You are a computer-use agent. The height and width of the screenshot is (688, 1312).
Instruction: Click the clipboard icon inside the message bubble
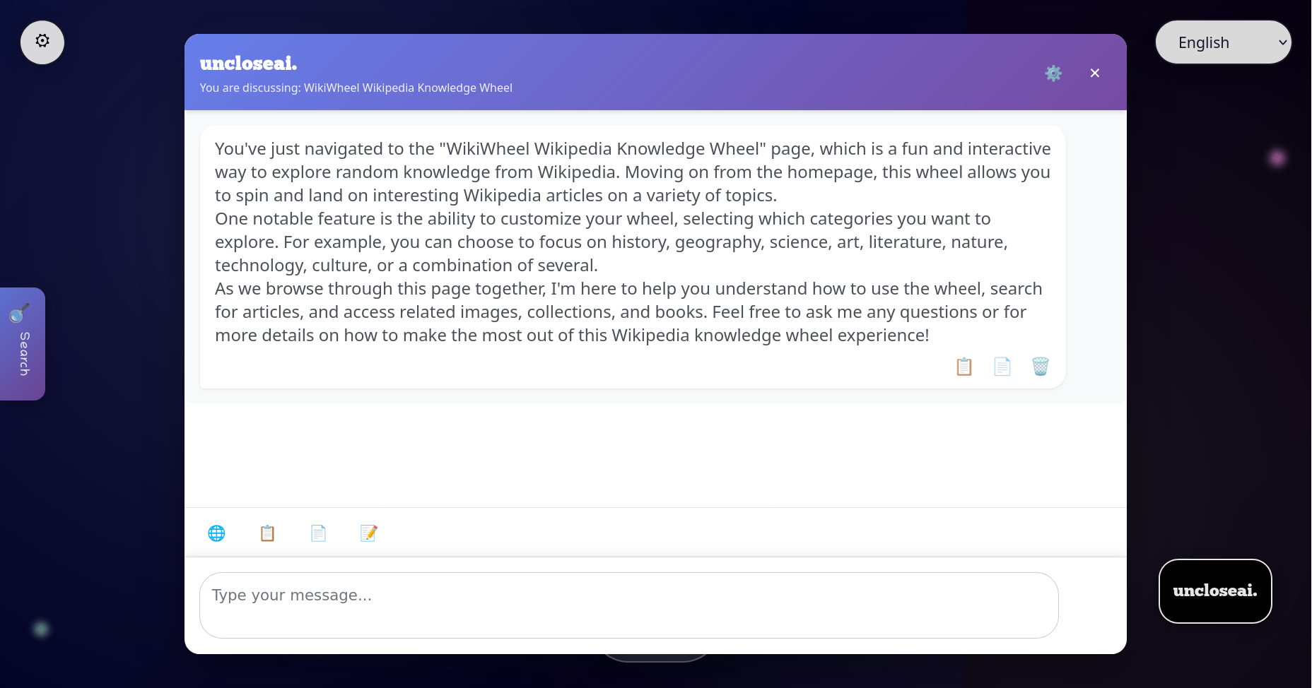pyautogui.click(x=964, y=367)
